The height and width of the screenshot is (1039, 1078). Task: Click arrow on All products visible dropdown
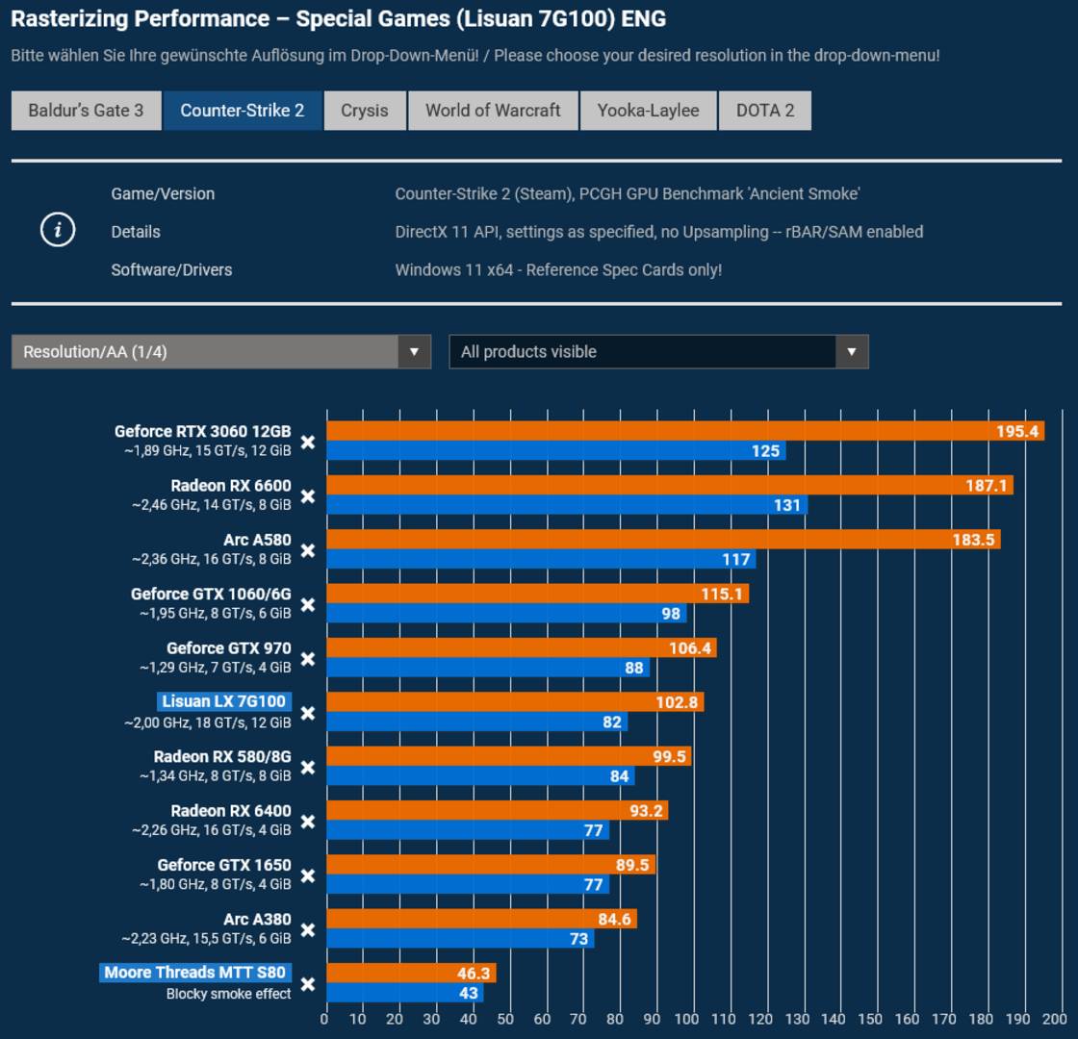point(852,352)
